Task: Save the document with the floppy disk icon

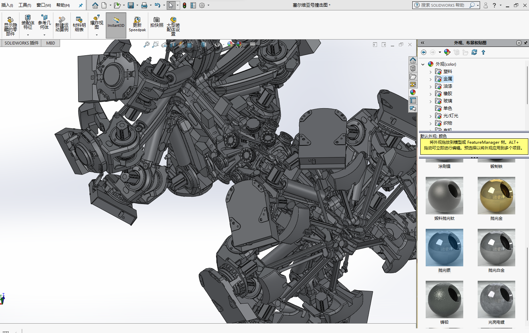Action: pyautogui.click(x=131, y=5)
